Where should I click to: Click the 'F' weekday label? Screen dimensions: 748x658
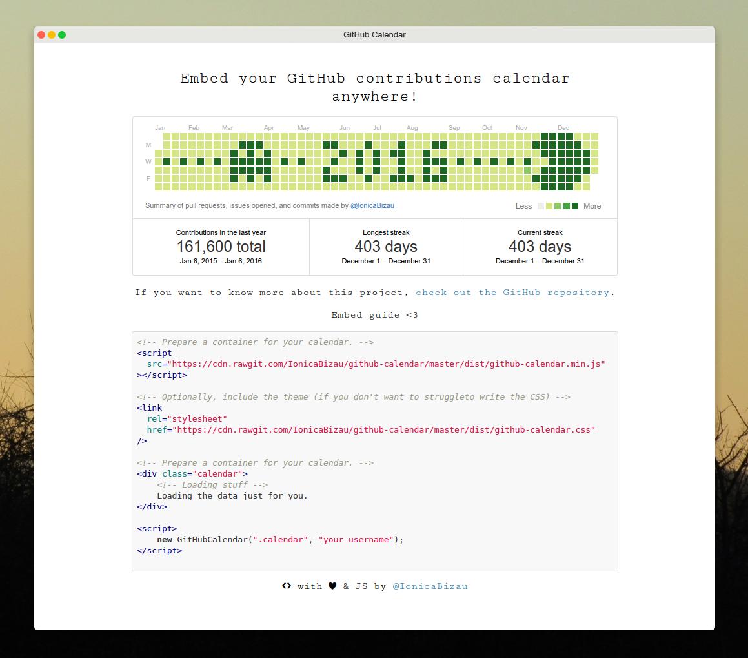coord(148,178)
